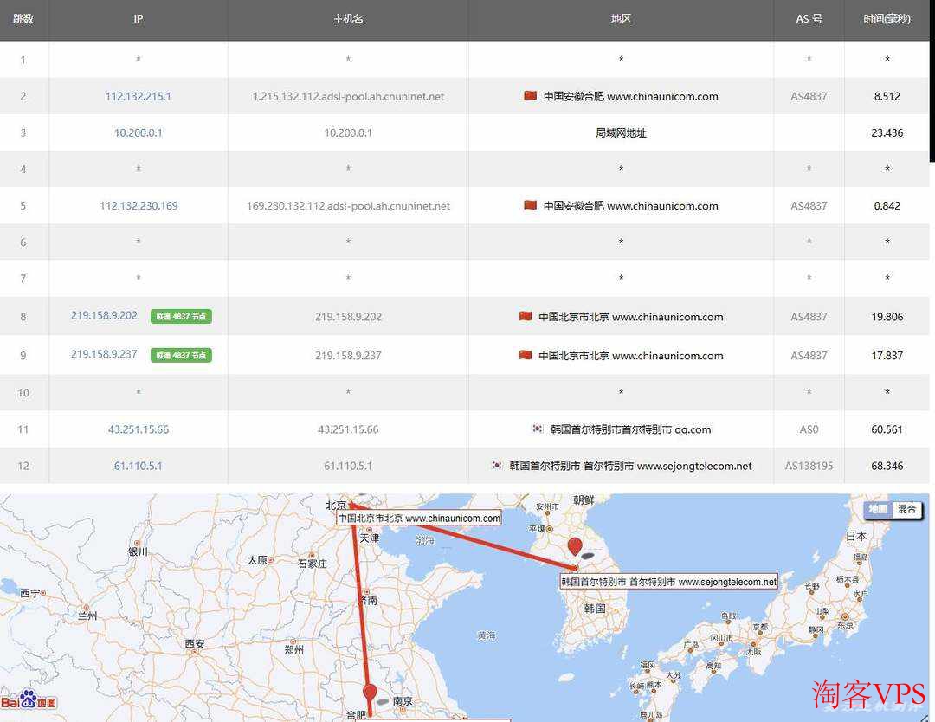Screen dimensions: 935x722
Task: Click 西安 city label on map
Action: [x=195, y=644]
